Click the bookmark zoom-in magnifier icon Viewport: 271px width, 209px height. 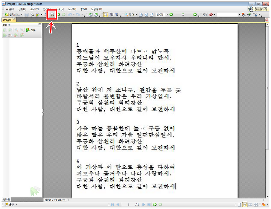coord(17,30)
